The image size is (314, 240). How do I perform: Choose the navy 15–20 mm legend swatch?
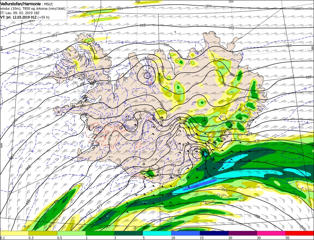(x=214, y=233)
